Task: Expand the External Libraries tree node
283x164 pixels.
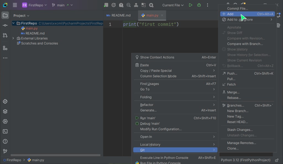Action: [13, 38]
